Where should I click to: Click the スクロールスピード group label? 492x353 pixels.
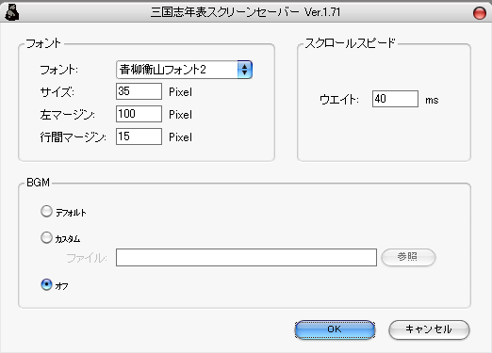pos(350,43)
